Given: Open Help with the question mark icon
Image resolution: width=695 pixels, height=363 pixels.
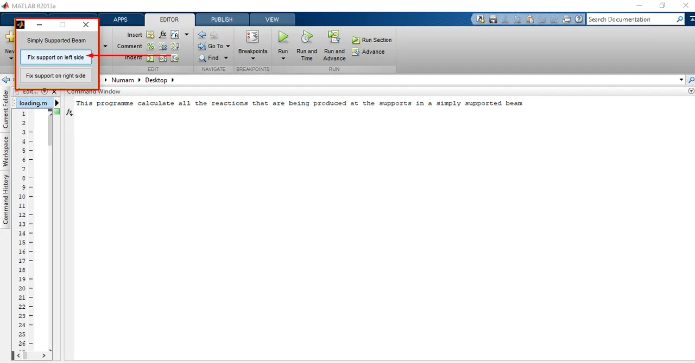Looking at the screenshot, I should pos(579,20).
